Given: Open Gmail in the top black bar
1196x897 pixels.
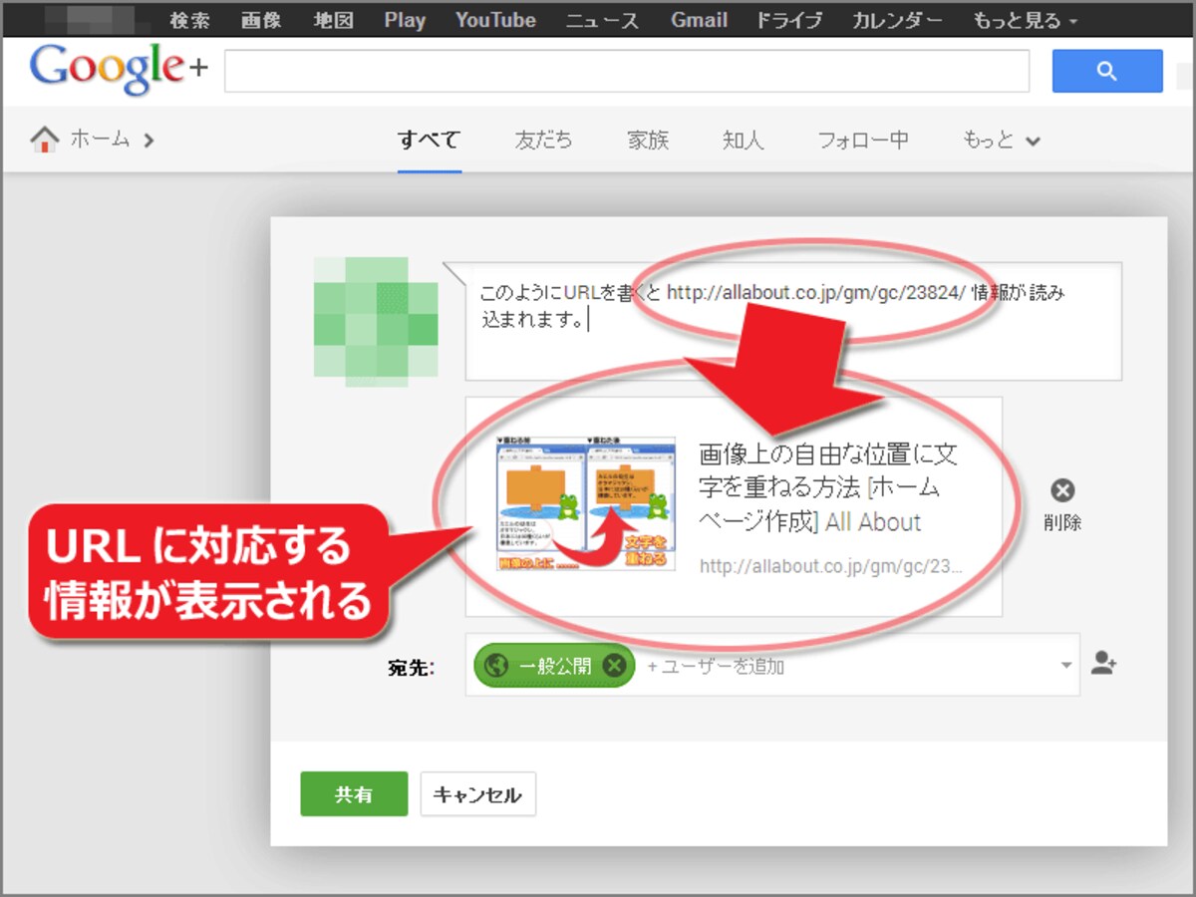Looking at the screenshot, I should click(x=698, y=20).
